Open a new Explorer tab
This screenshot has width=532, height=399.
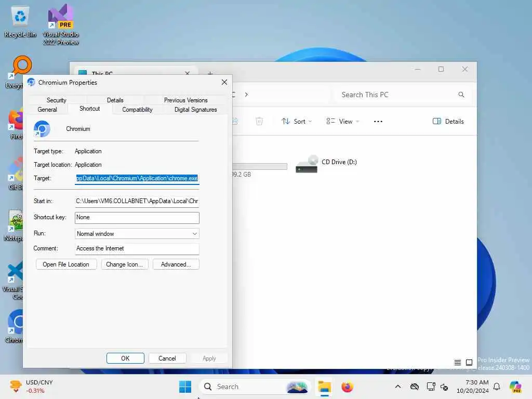click(210, 73)
